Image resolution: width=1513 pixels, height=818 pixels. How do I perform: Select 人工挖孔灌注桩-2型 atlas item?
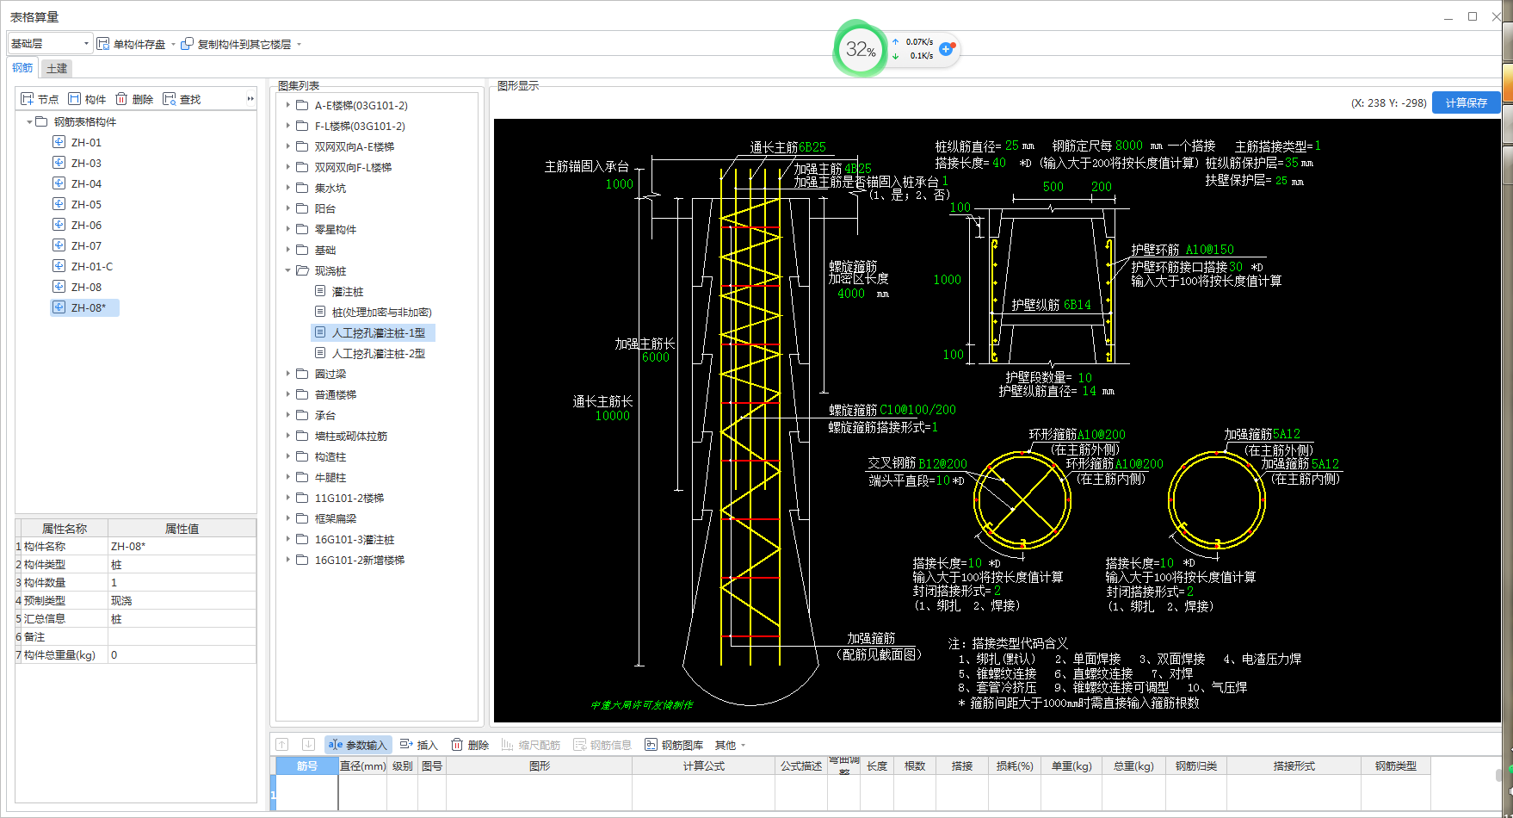pyautogui.click(x=379, y=354)
